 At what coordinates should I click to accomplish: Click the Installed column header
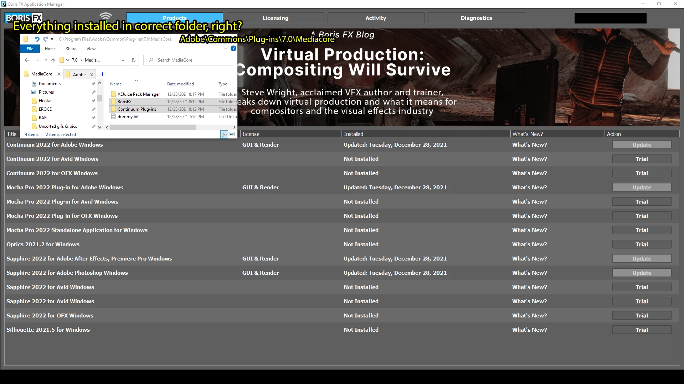(426, 134)
